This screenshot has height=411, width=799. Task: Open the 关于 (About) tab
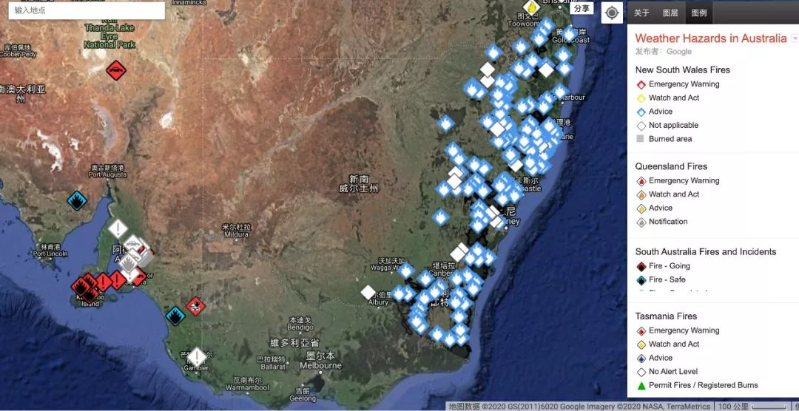[641, 13]
